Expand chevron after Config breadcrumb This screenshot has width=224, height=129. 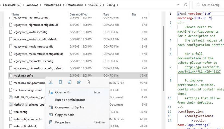(117, 5)
